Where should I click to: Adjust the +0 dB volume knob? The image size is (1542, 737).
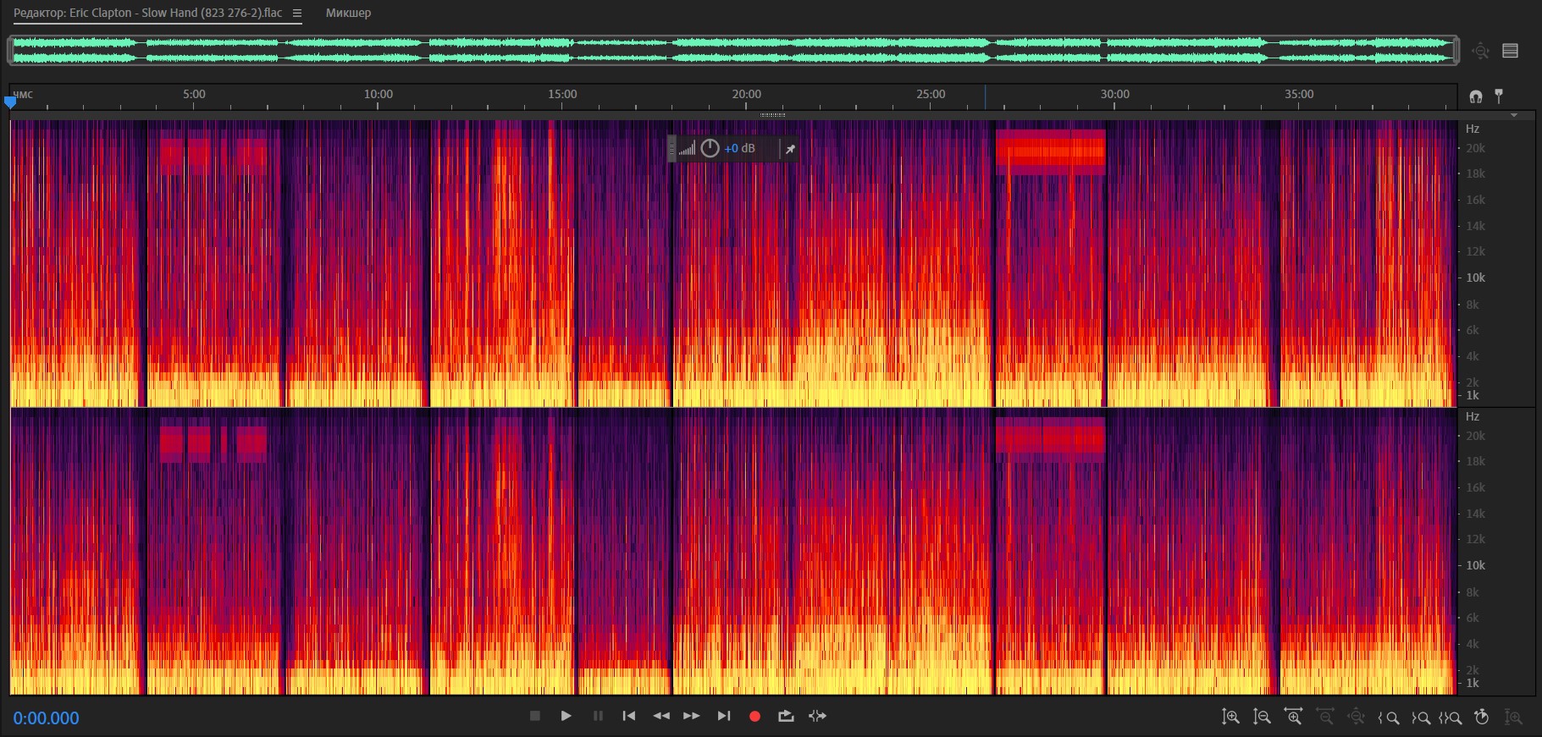[x=710, y=149]
